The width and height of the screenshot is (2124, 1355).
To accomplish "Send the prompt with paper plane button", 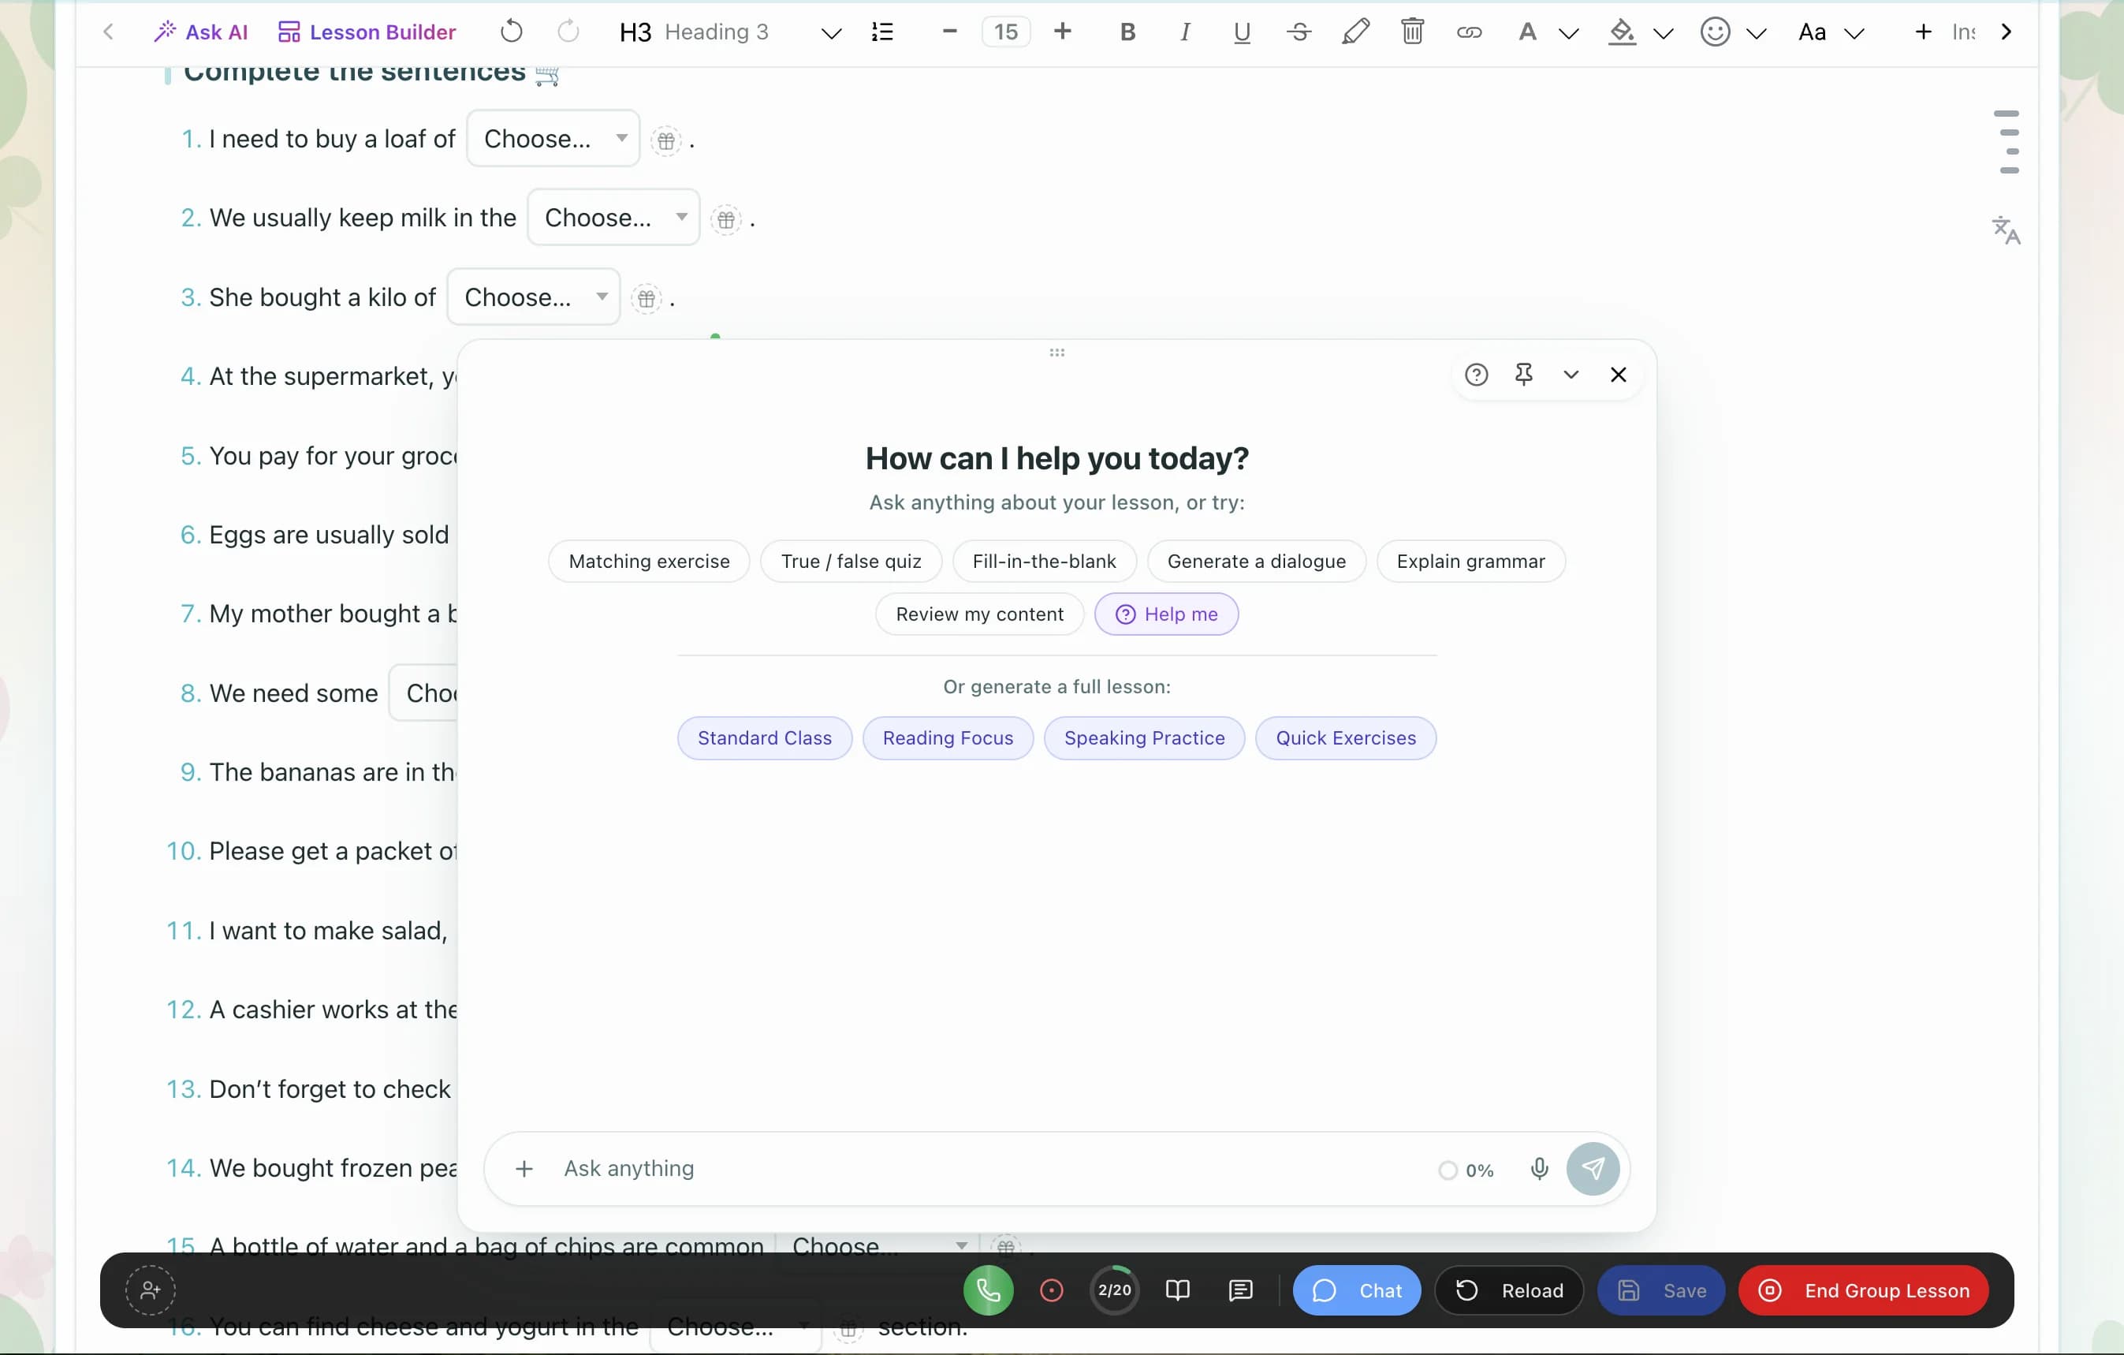I will click(x=1592, y=1169).
